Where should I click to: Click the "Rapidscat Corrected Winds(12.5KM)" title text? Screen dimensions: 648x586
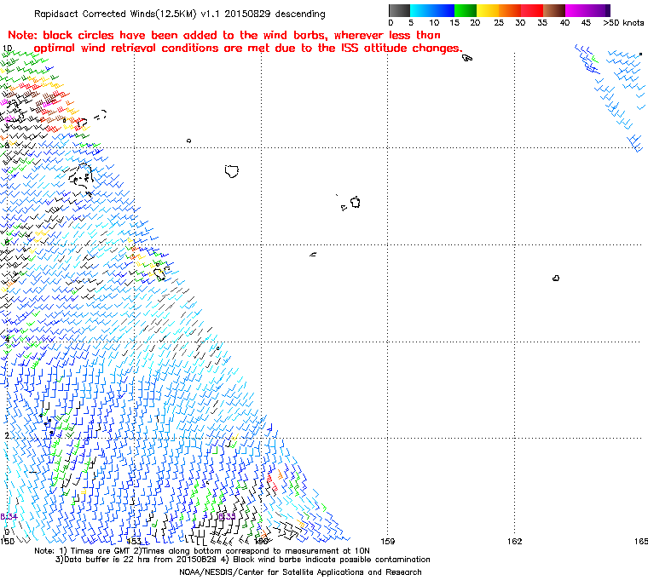click(115, 14)
